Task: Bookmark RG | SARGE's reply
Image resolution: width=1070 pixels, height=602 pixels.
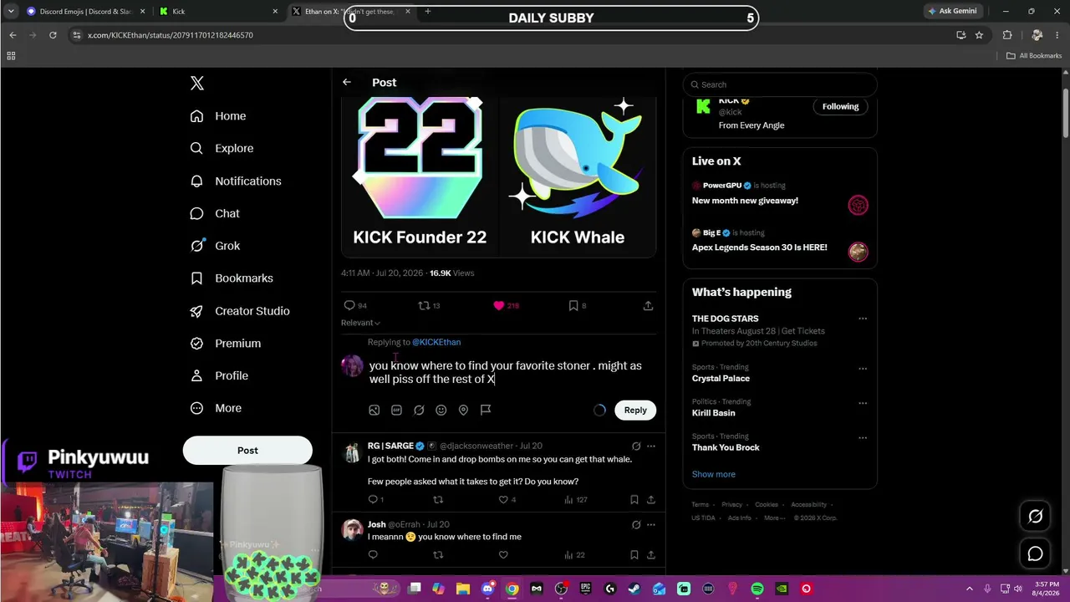Action: tap(634, 500)
